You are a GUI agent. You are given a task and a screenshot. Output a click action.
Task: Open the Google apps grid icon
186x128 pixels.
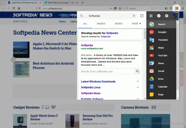coord(151,16)
